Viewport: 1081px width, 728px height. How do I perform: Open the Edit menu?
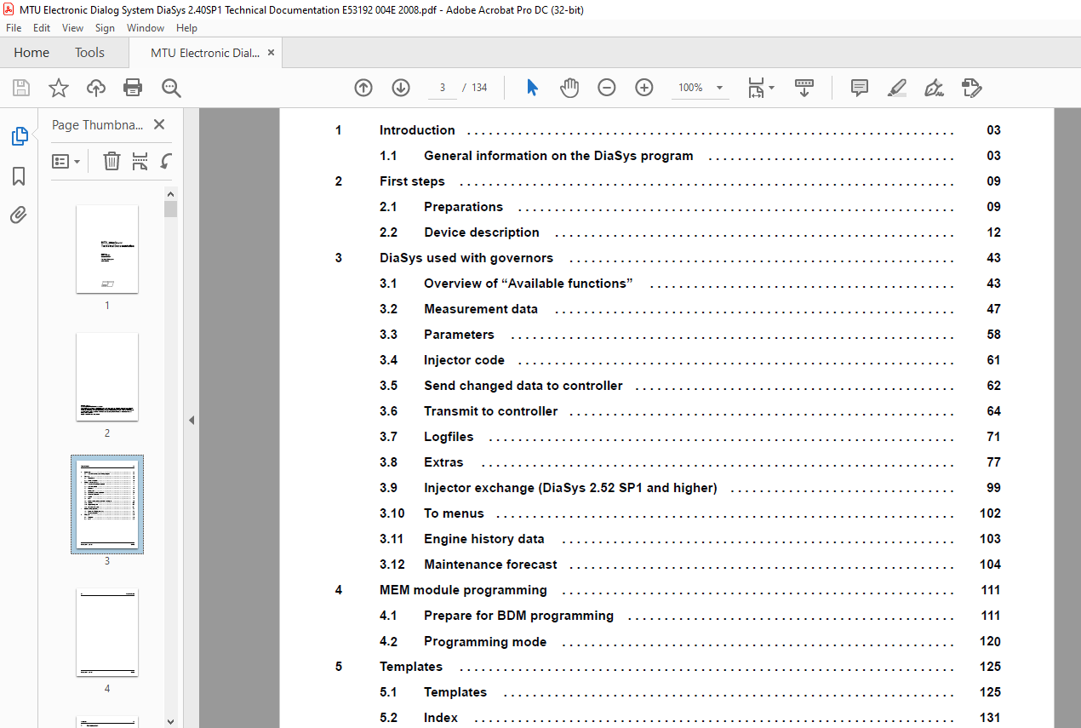pos(42,28)
